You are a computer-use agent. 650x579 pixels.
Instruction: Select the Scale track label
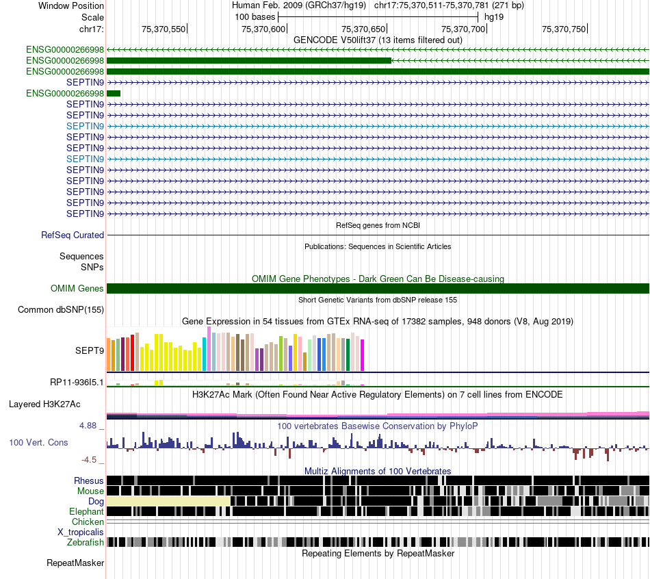tap(92, 17)
